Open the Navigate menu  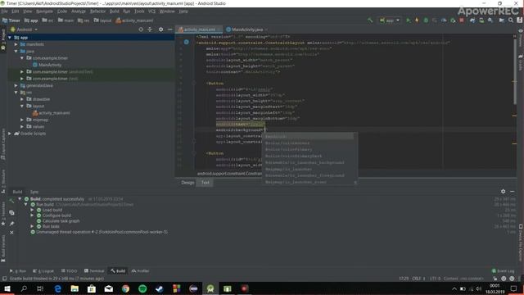click(x=44, y=11)
